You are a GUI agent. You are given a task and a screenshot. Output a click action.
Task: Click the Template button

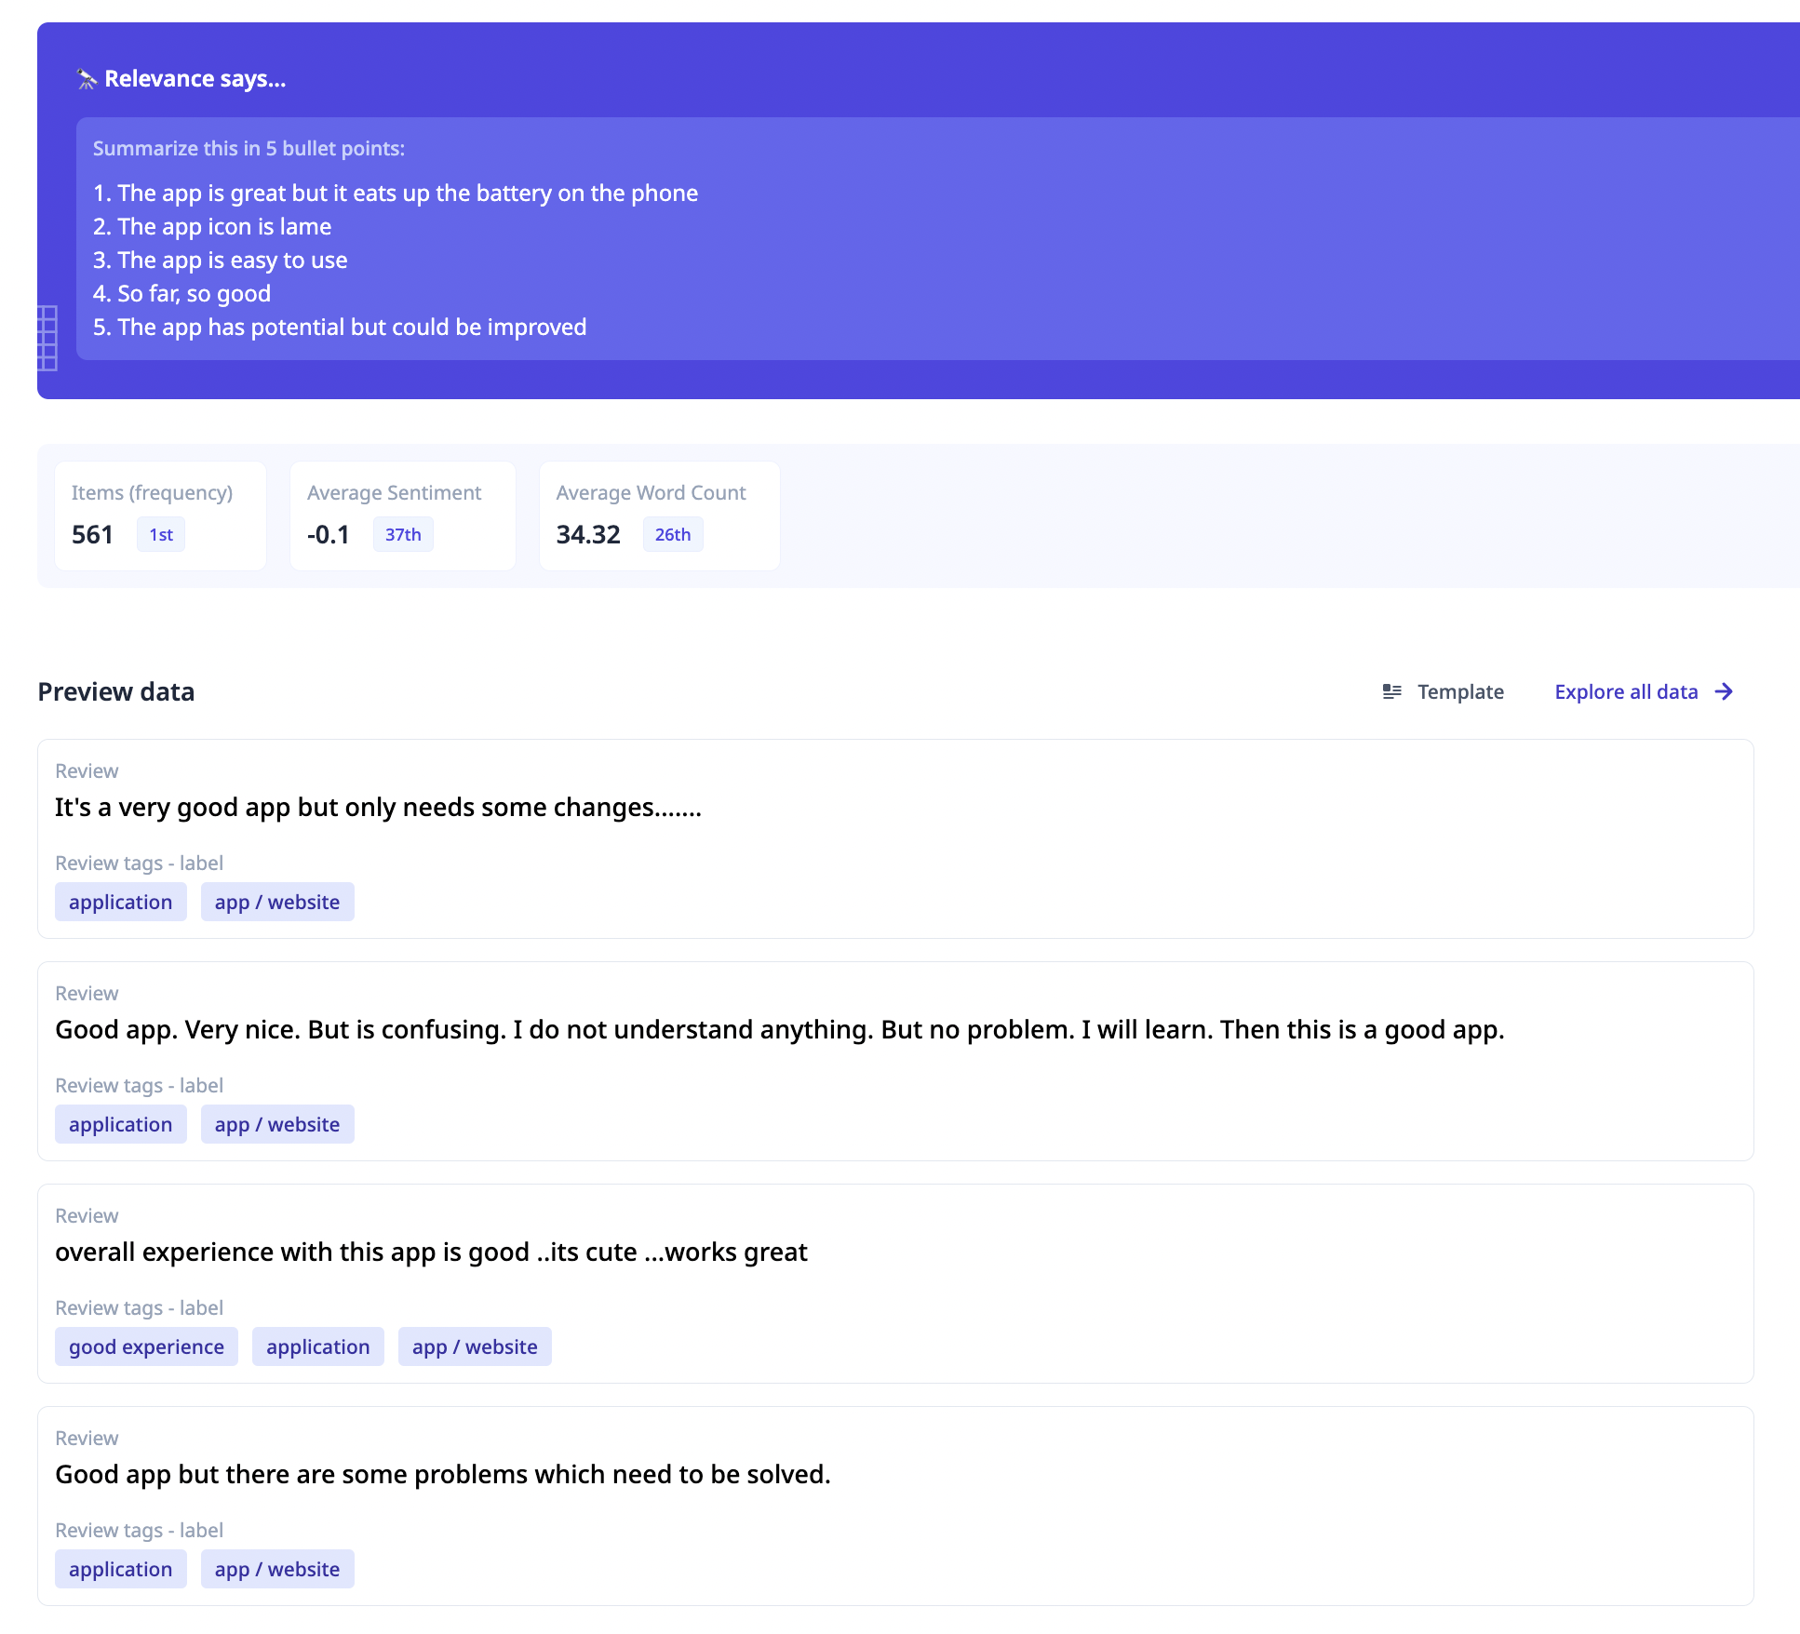[x=1459, y=691]
